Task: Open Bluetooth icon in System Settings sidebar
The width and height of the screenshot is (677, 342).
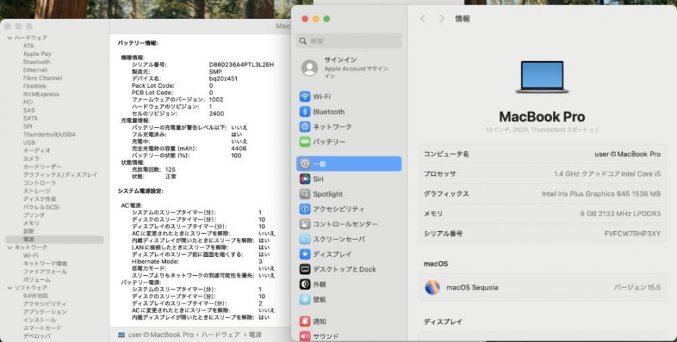Action: pos(305,112)
